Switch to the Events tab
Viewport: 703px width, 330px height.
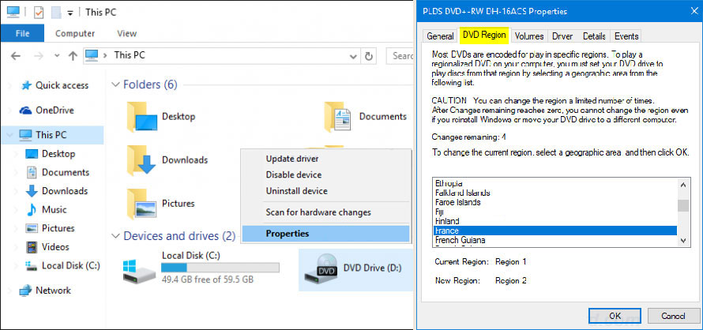click(626, 36)
